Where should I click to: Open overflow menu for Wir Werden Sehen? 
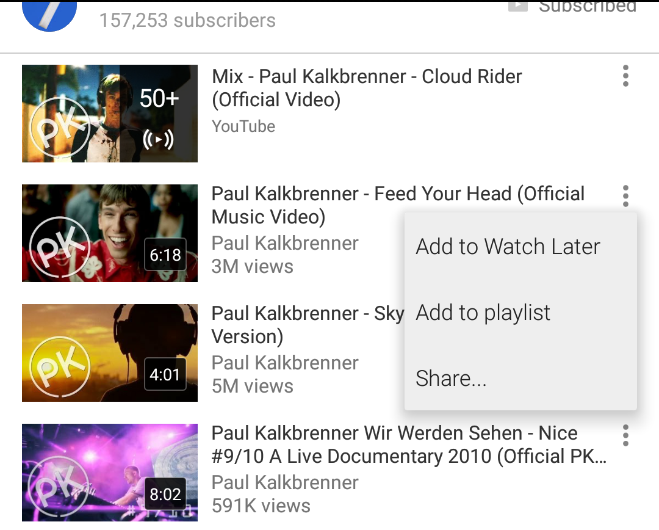pos(625,435)
